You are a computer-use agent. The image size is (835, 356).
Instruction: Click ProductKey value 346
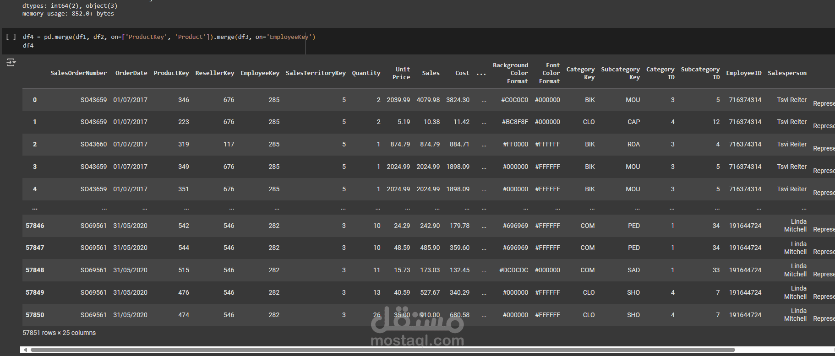[183, 100]
